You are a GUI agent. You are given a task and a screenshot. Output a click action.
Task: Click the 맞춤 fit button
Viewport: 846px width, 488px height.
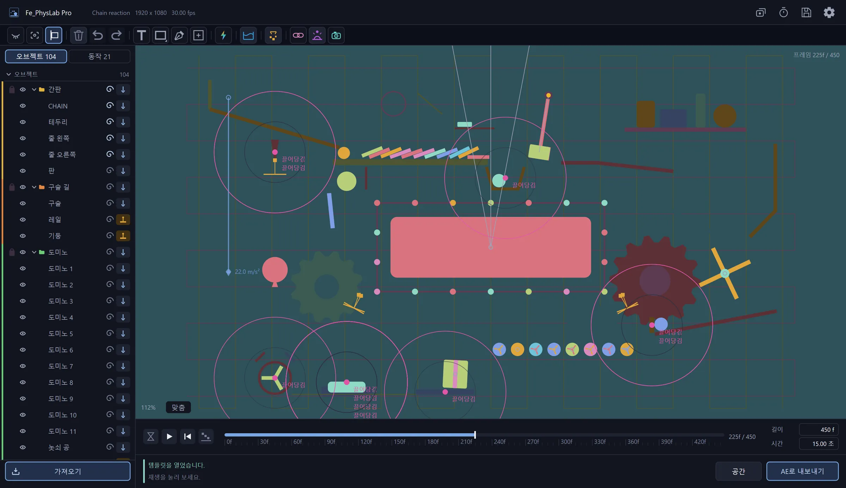pyautogui.click(x=178, y=407)
